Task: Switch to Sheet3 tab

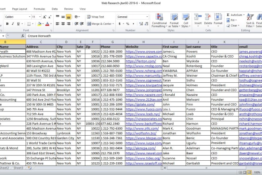Action: 18,168
